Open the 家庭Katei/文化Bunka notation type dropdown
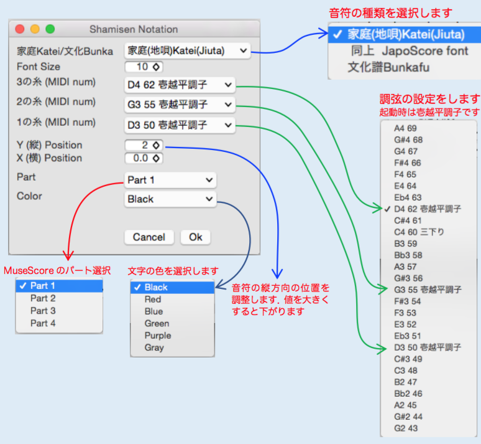The image size is (481, 444). pyautogui.click(x=187, y=51)
